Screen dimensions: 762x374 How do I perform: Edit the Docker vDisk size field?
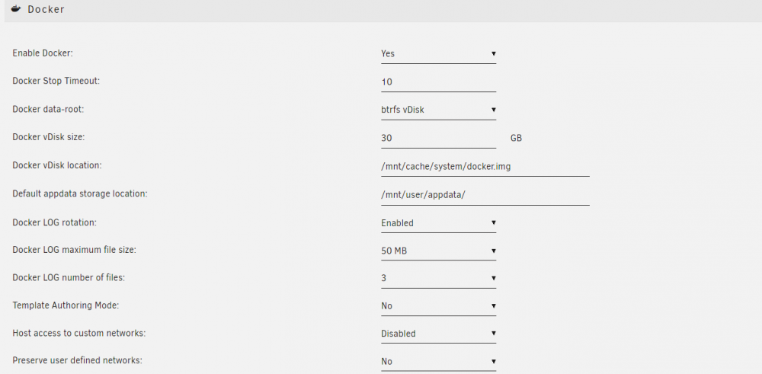[438, 139]
